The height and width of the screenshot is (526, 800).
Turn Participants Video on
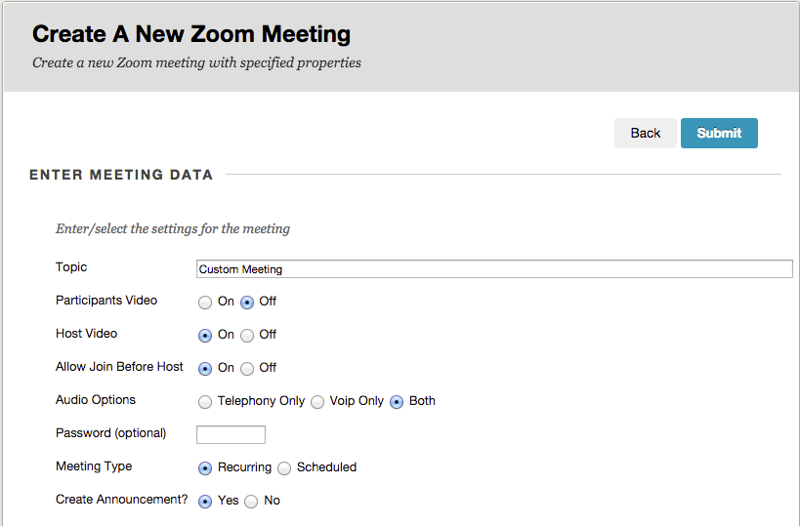point(205,303)
